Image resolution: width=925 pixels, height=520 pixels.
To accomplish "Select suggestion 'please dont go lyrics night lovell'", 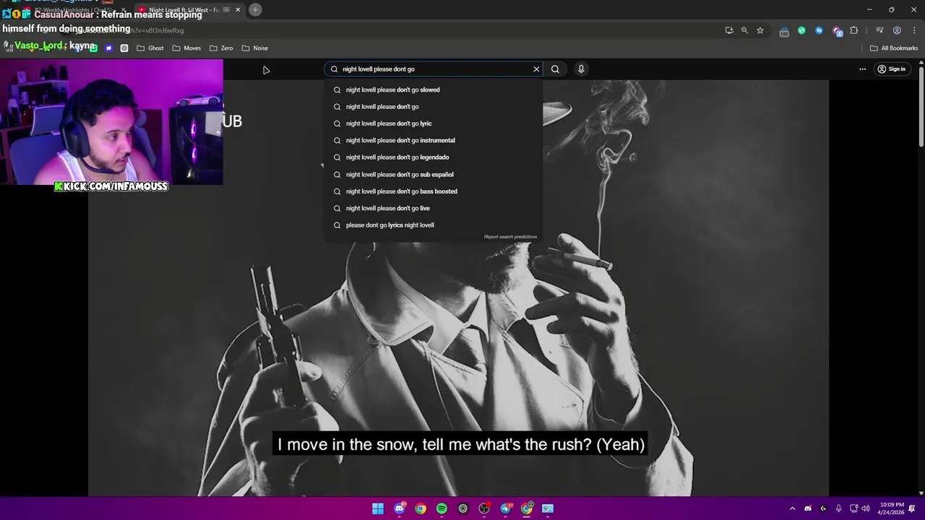I will click(x=434, y=225).
